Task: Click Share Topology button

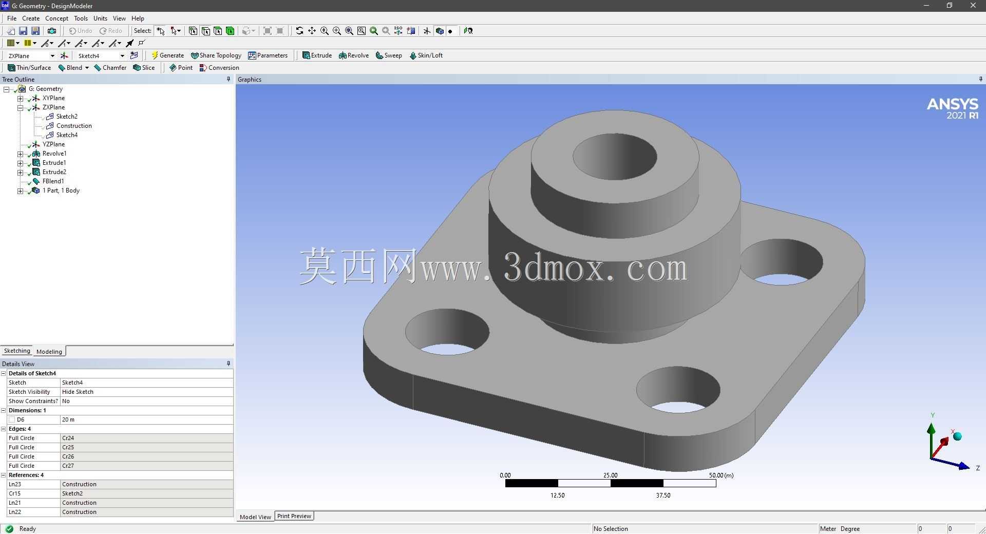Action: tap(216, 55)
